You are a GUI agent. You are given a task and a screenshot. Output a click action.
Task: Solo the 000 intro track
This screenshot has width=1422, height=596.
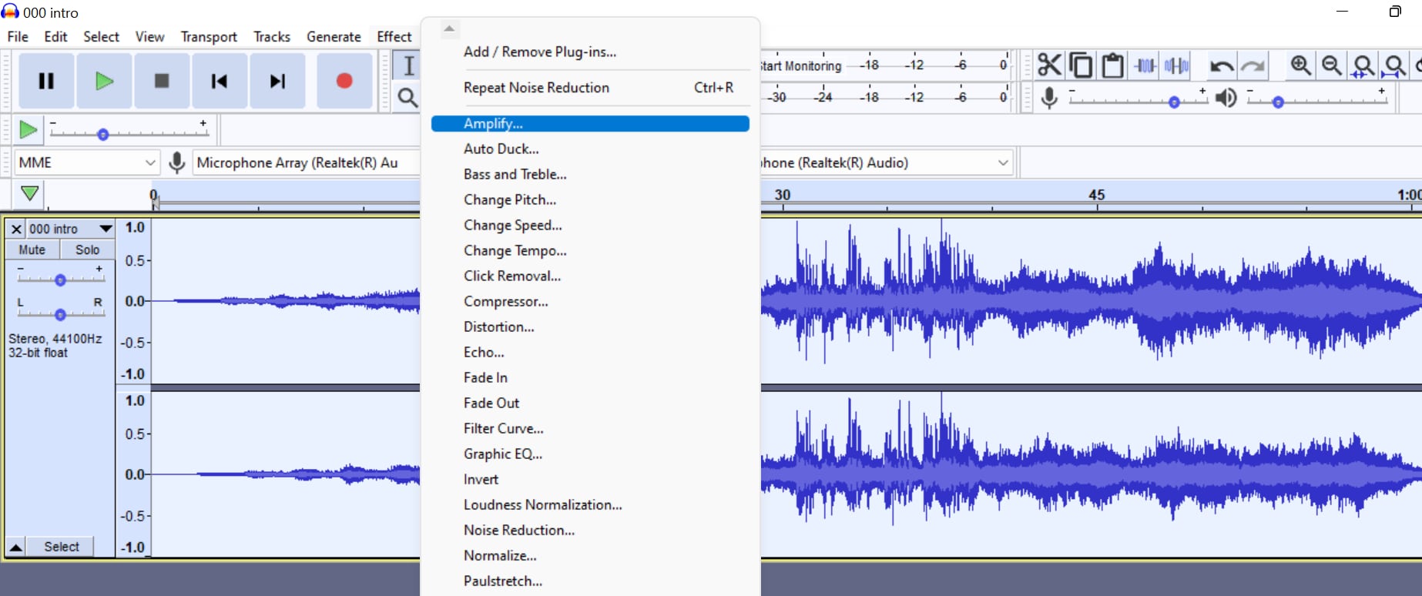[x=87, y=249]
